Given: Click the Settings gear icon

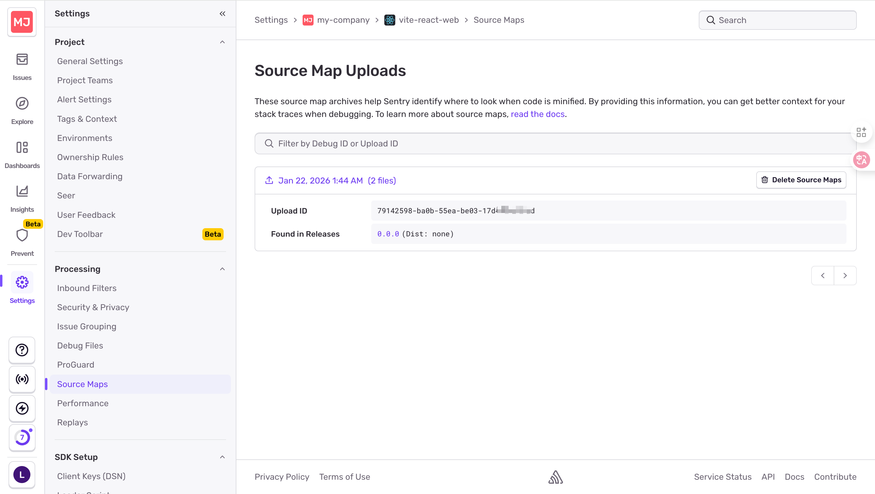Looking at the screenshot, I should point(22,282).
